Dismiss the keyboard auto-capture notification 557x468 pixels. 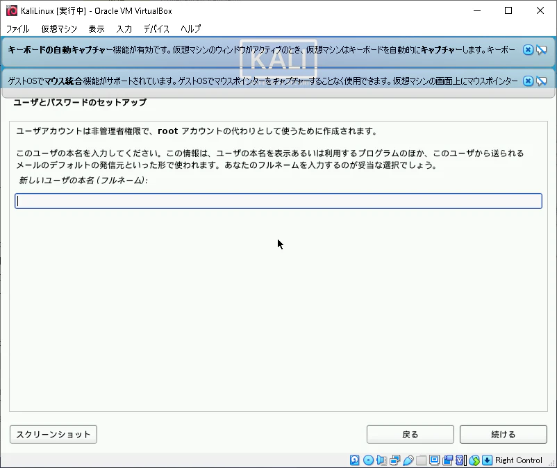528,50
